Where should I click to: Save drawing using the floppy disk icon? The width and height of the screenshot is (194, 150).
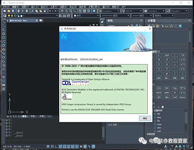click(13, 11)
